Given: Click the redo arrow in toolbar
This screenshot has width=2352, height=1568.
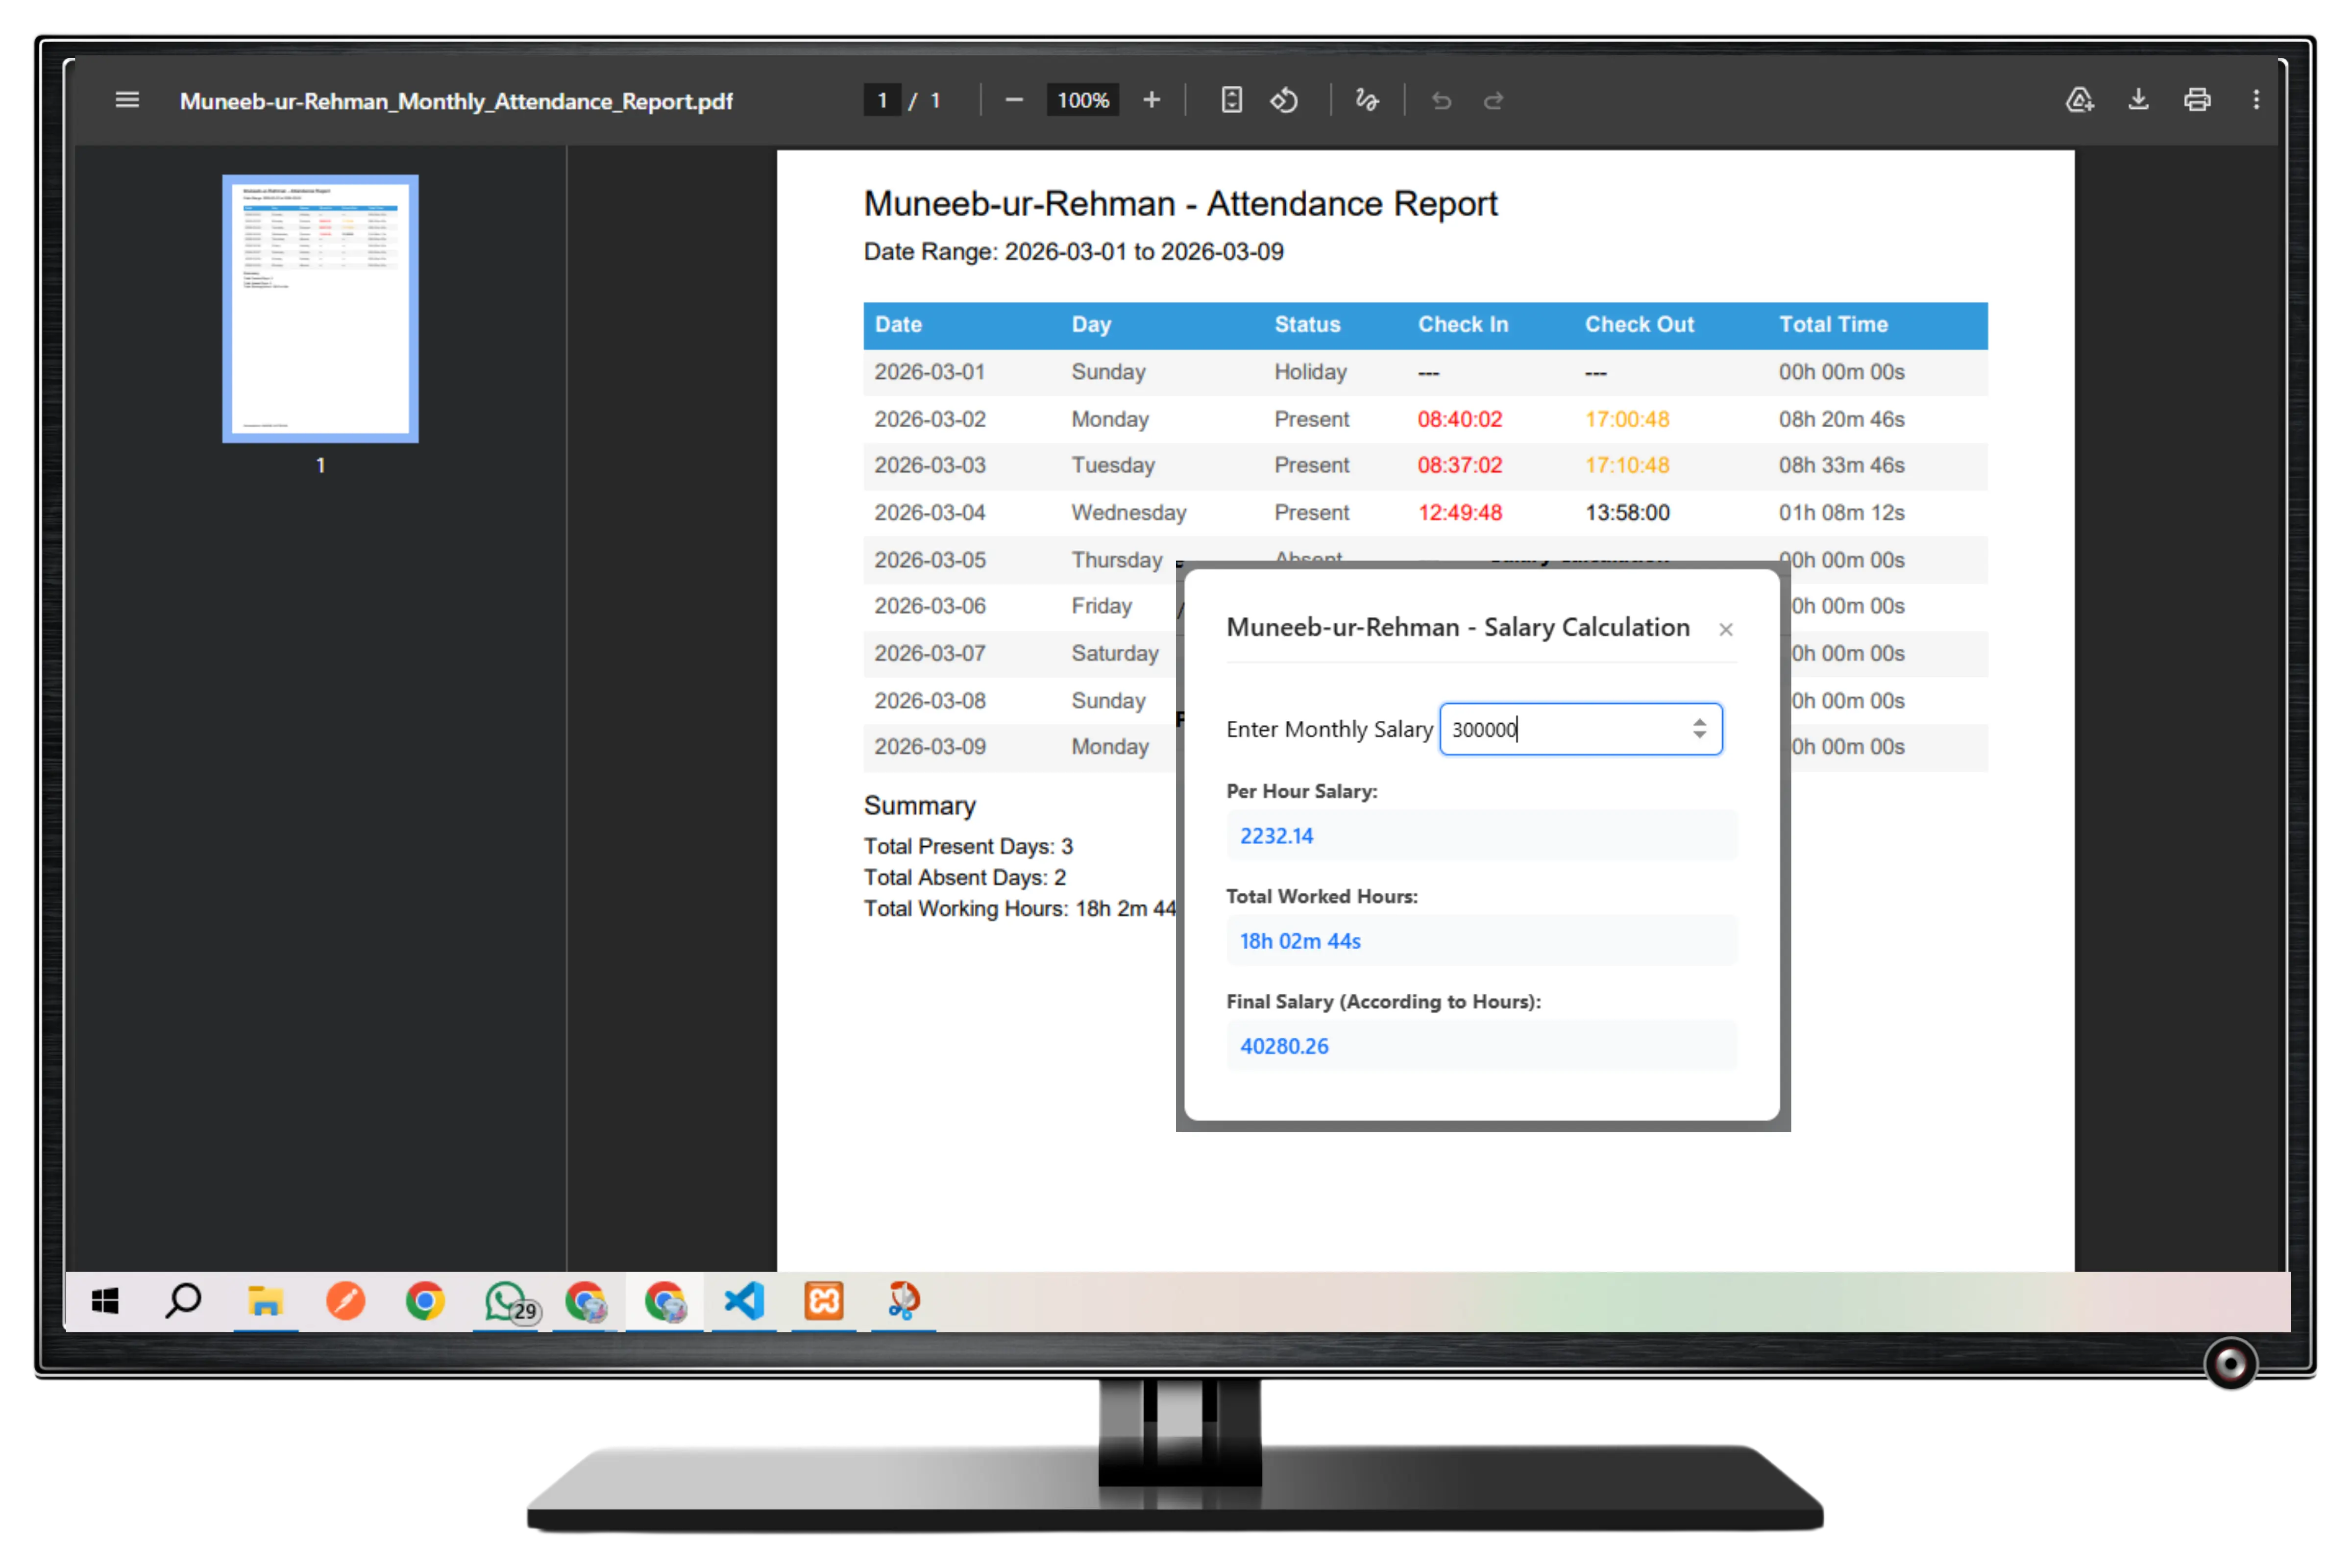Looking at the screenshot, I should pos(1493,100).
